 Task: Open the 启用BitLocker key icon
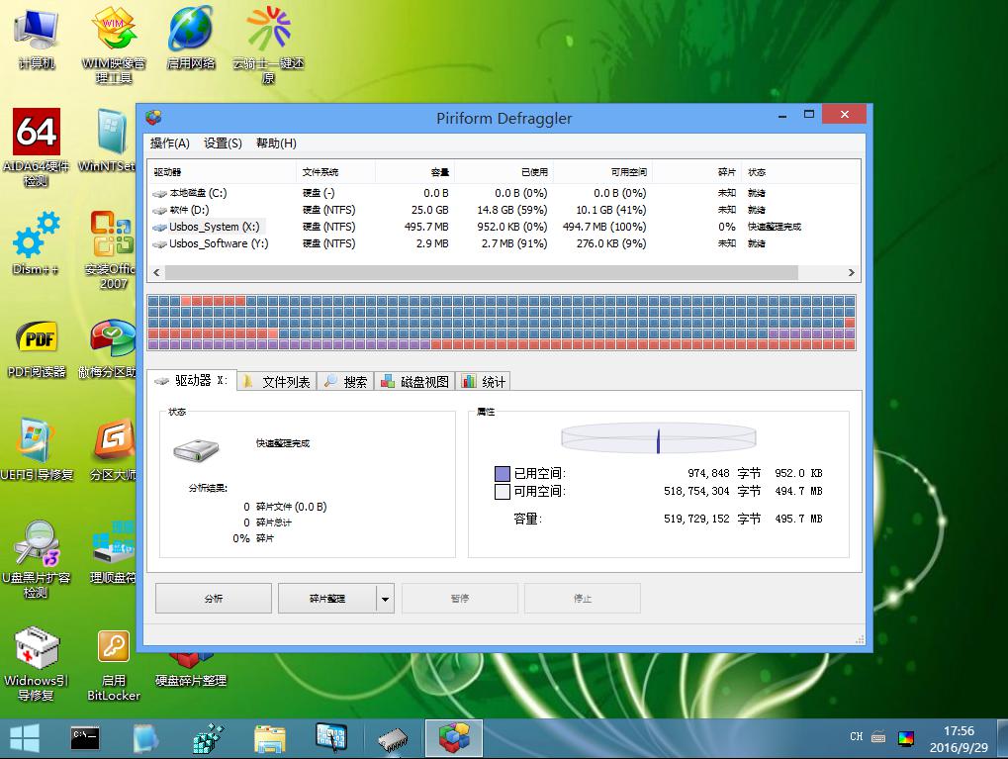pos(114,648)
